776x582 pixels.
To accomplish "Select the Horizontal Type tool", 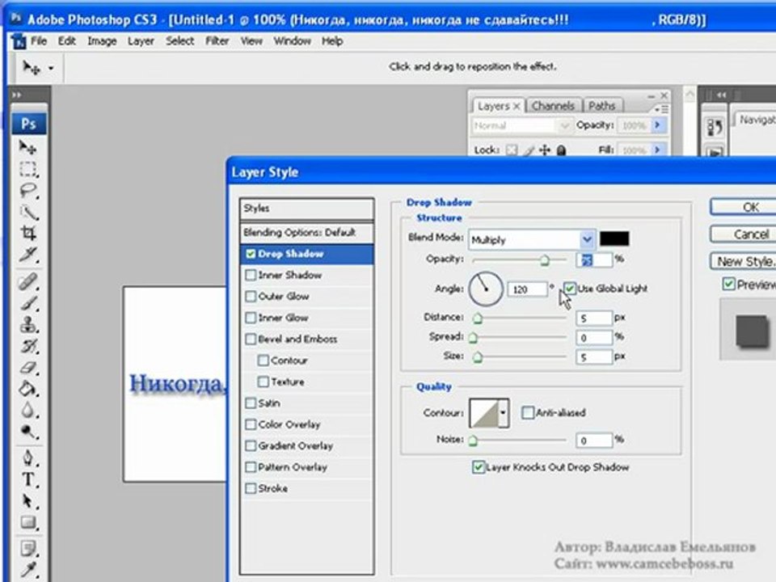I will click(x=28, y=479).
